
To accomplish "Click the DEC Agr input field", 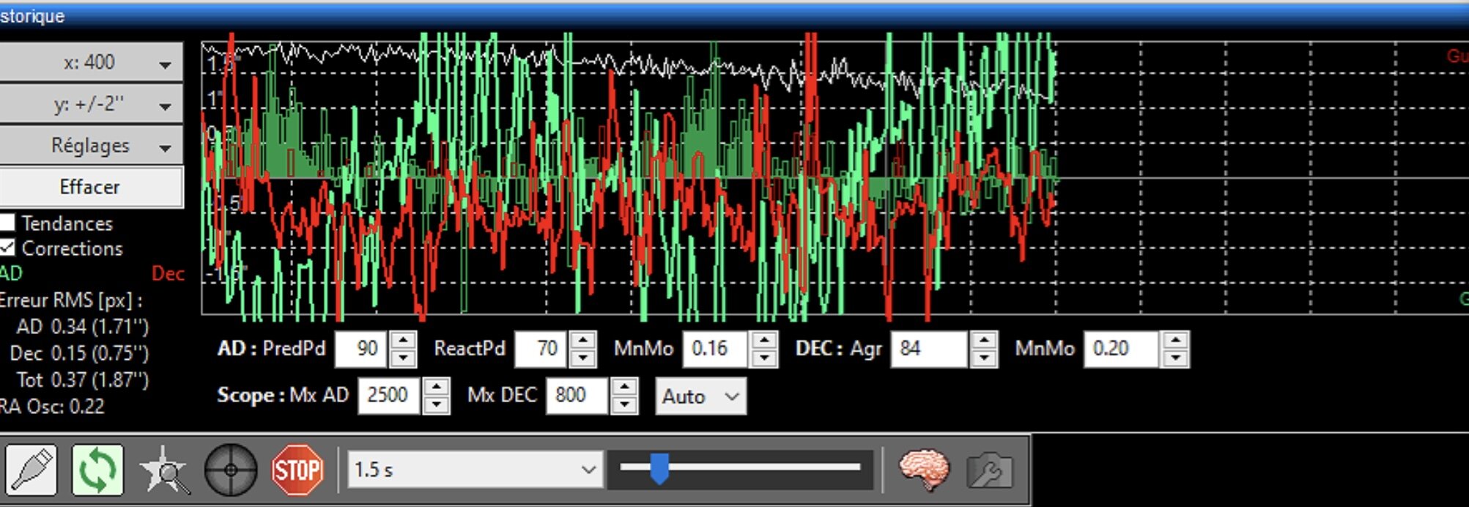I will coord(928,349).
